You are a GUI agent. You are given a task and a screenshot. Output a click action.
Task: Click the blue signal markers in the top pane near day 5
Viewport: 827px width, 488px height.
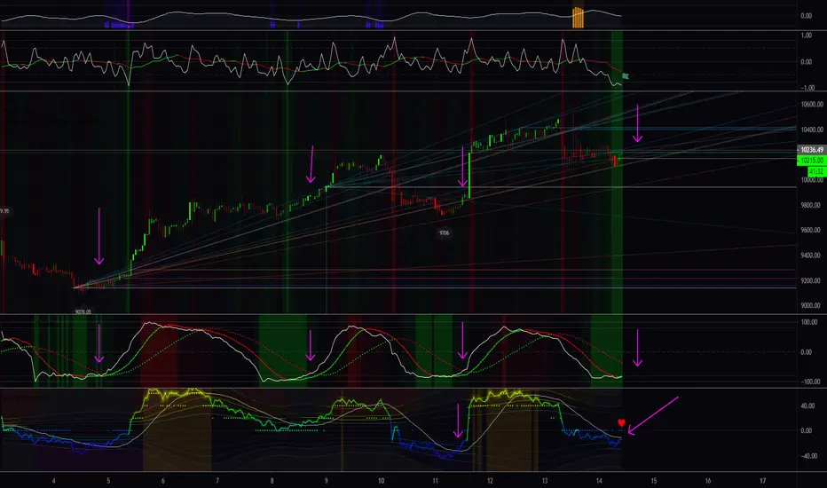point(119,25)
